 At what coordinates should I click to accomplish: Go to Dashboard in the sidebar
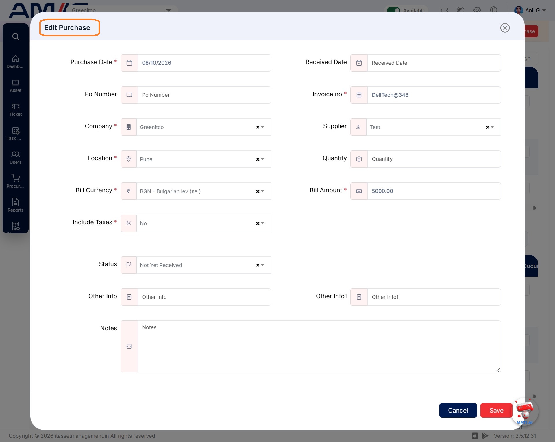[15, 62]
